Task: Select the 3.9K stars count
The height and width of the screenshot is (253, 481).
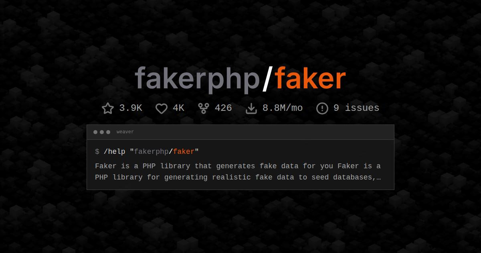Action: pos(131,108)
